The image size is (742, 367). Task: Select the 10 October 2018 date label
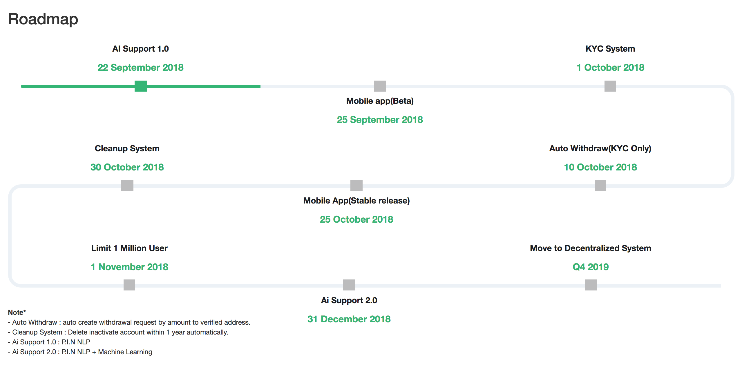pos(600,167)
